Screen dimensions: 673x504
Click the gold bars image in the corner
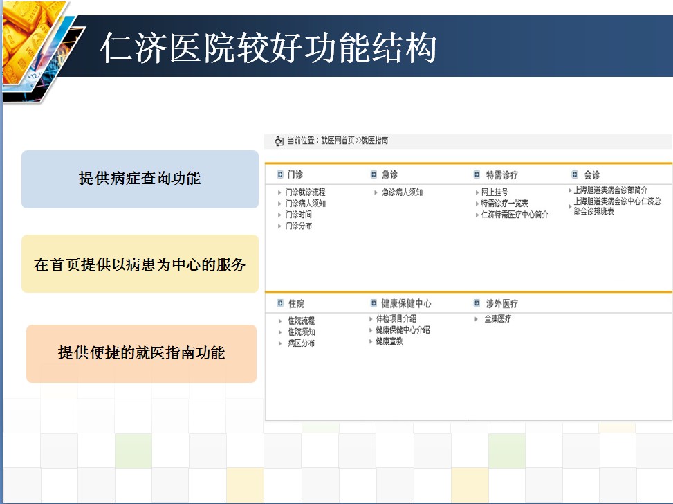(31, 42)
